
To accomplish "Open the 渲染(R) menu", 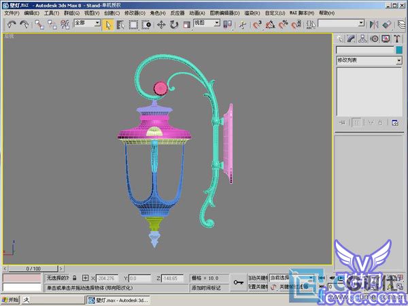I will 252,13.
